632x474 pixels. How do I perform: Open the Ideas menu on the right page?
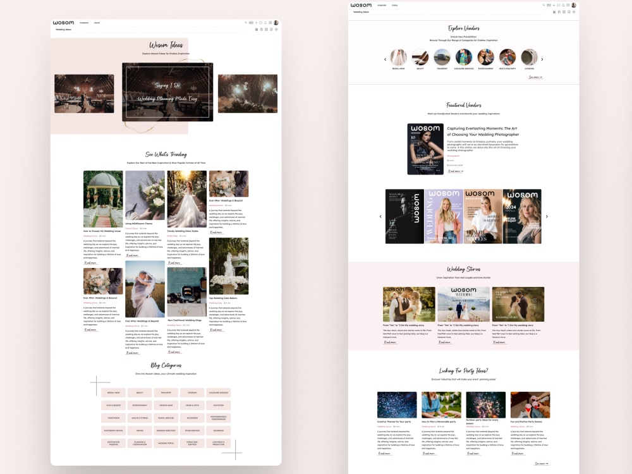point(394,5)
